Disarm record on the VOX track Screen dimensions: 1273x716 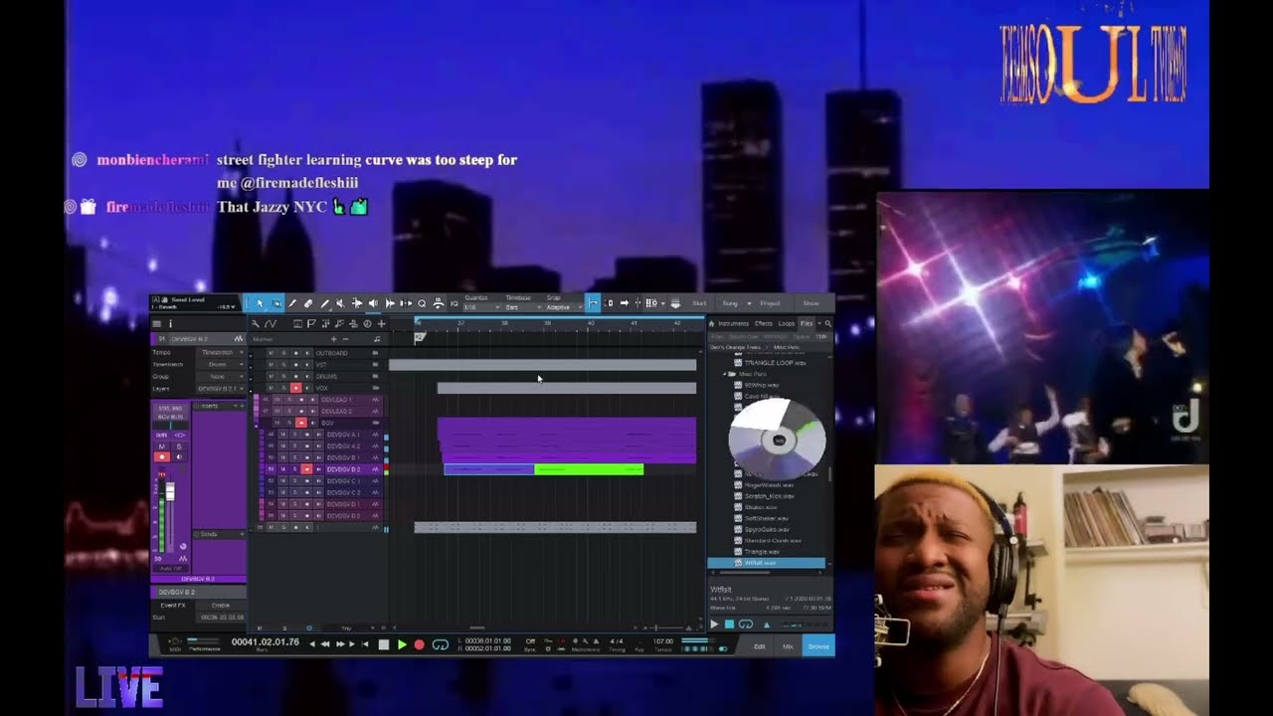[x=295, y=388]
